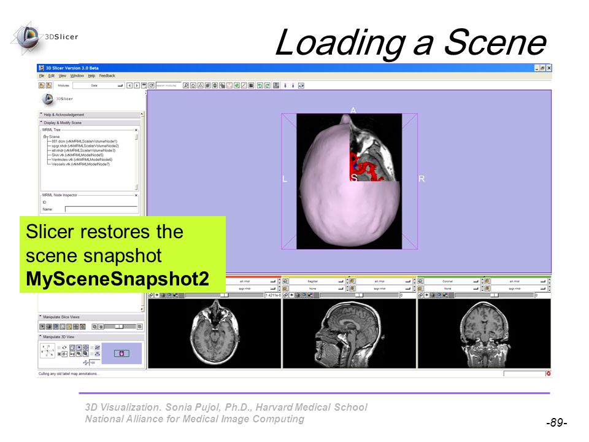Click the green redo arrow icon

tap(267, 85)
